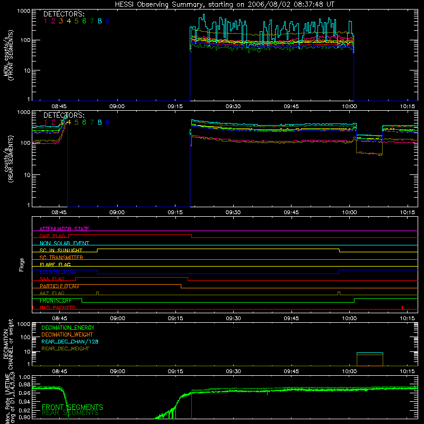Click the NON_SOLAR_EVENT flag label

coord(64,243)
